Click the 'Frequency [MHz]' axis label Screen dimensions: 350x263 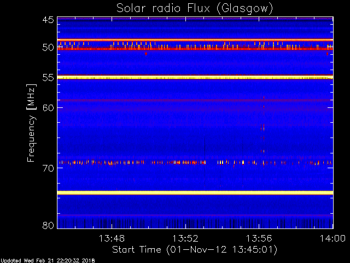coord(31,123)
